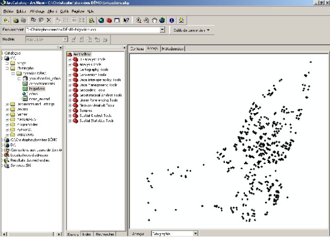Switch to the Recherche tab of ArcToolbox
Viewport: 330px width, 237px height.
click(x=105, y=233)
